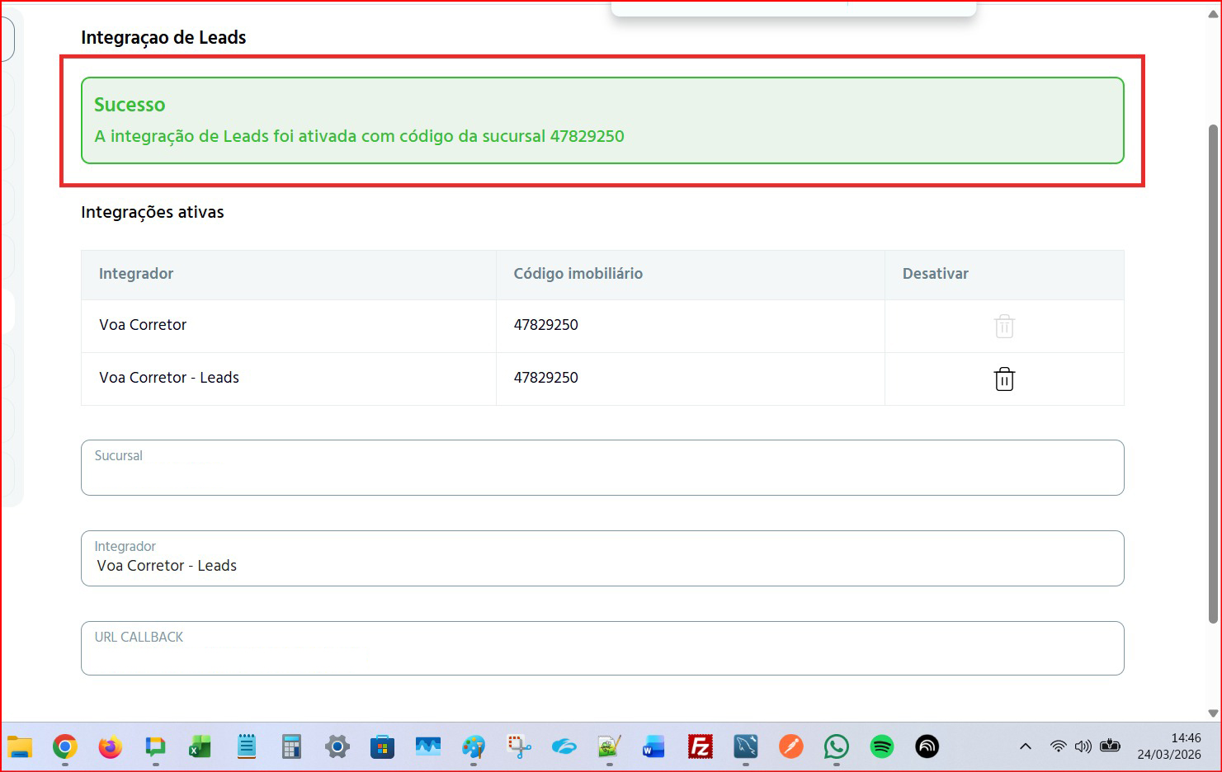1222x772 pixels.
Task: Open Firefox from the taskbar
Action: (110, 747)
